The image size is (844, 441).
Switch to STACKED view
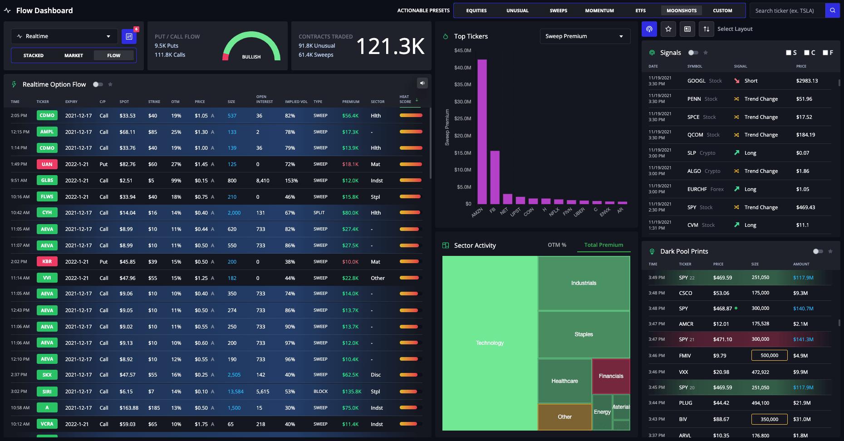pos(34,55)
